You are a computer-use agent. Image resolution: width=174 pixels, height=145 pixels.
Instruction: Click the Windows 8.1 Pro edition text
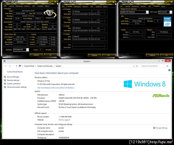point(43,81)
